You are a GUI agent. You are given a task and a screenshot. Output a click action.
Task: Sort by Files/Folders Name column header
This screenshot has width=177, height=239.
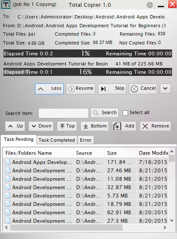(38, 153)
